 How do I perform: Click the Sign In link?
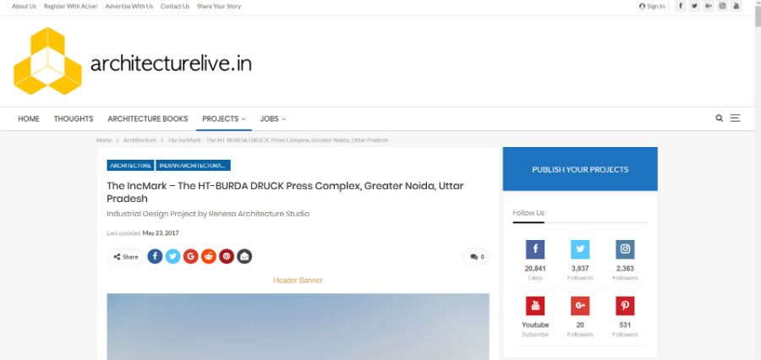(652, 6)
